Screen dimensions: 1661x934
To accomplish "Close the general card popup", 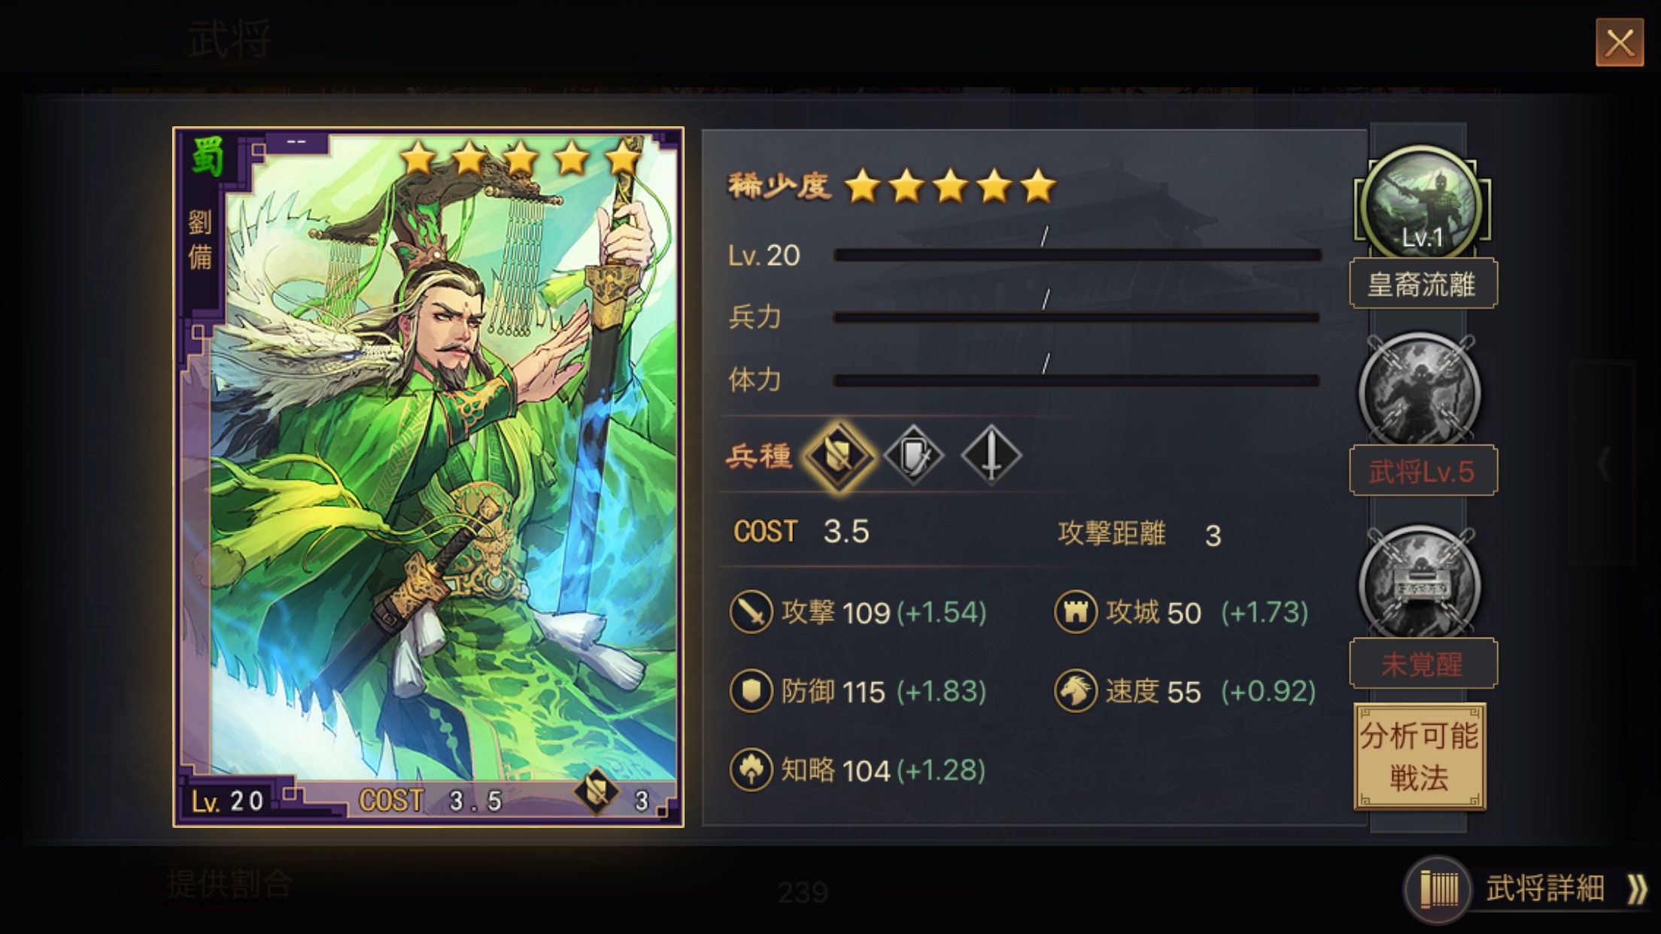I will point(1620,43).
